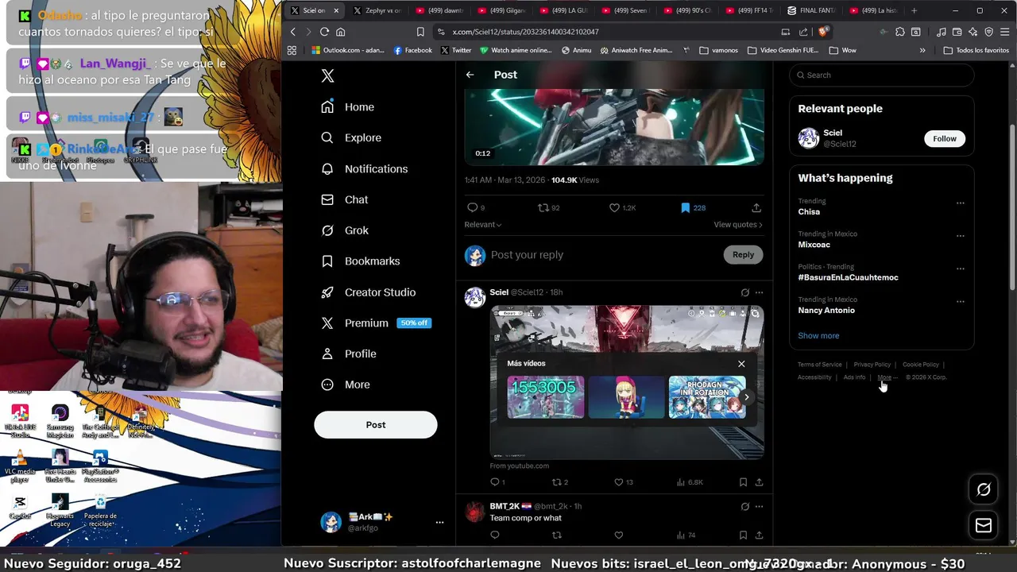
Task: Open the blonde chibi character thumbnail
Action: coord(626,397)
